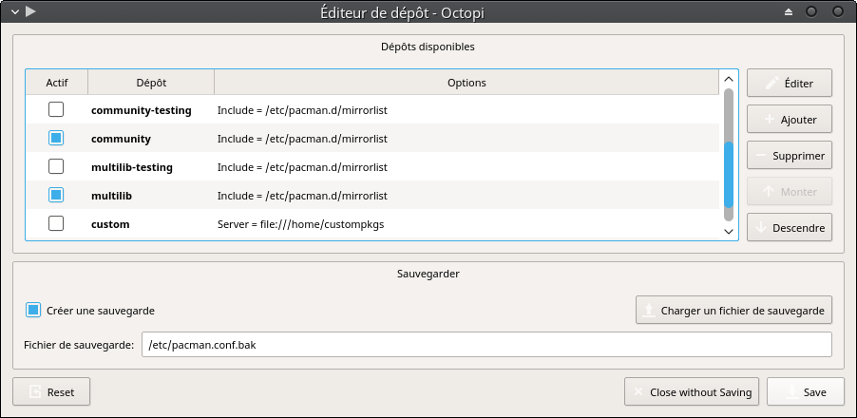
Task: Enable the community-testing repository checkbox
Action: click(56, 110)
